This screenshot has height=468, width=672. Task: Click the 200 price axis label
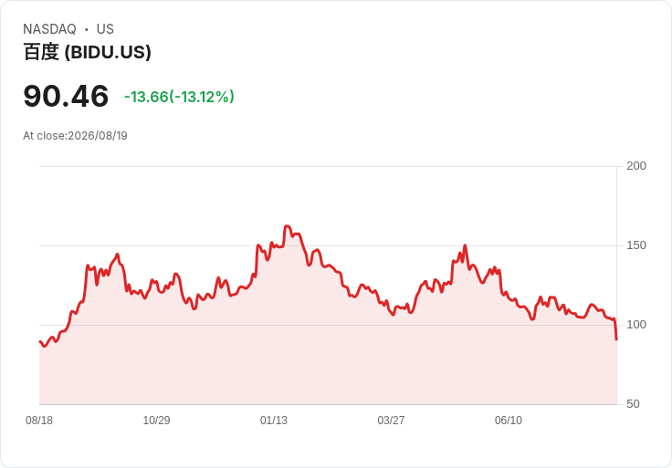click(x=636, y=166)
